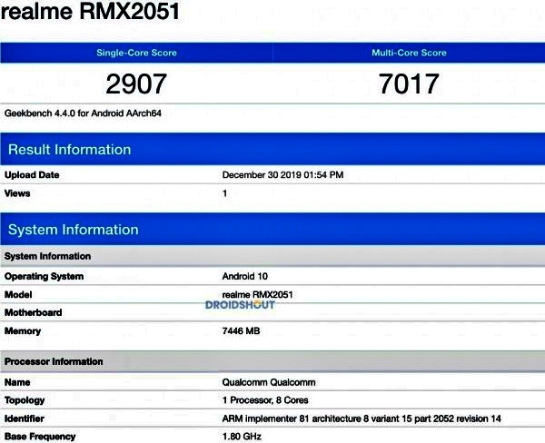This screenshot has width=545, height=443.
Task: Select the Single-Core Score header
Action: pos(136,53)
